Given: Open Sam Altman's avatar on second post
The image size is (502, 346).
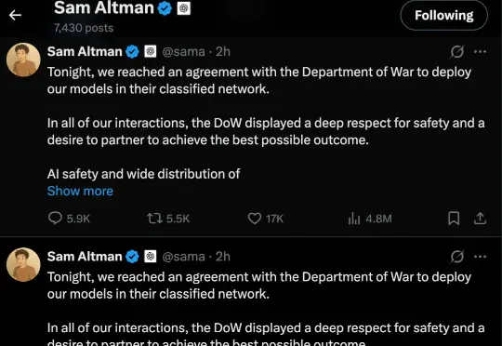Looking at the screenshot, I should coord(23,265).
